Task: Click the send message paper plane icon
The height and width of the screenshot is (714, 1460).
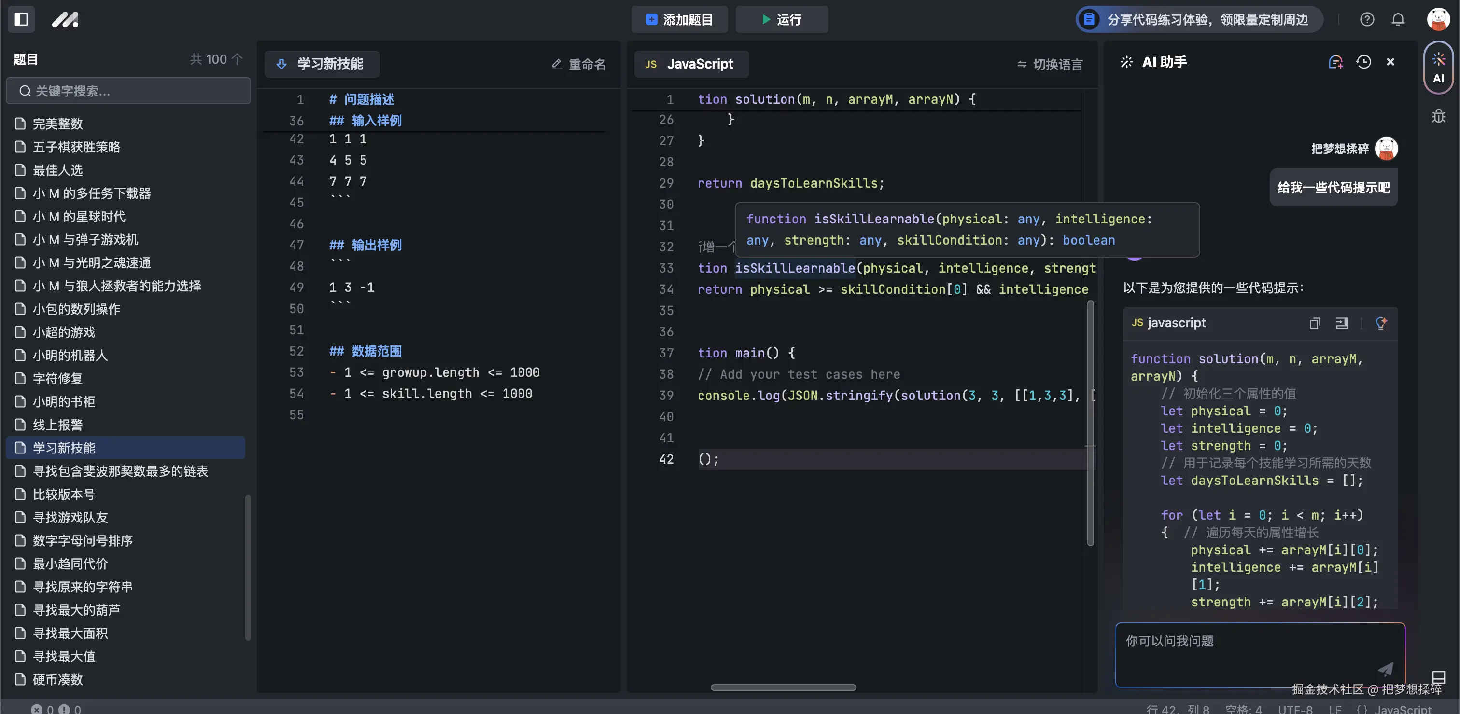Action: (1385, 669)
